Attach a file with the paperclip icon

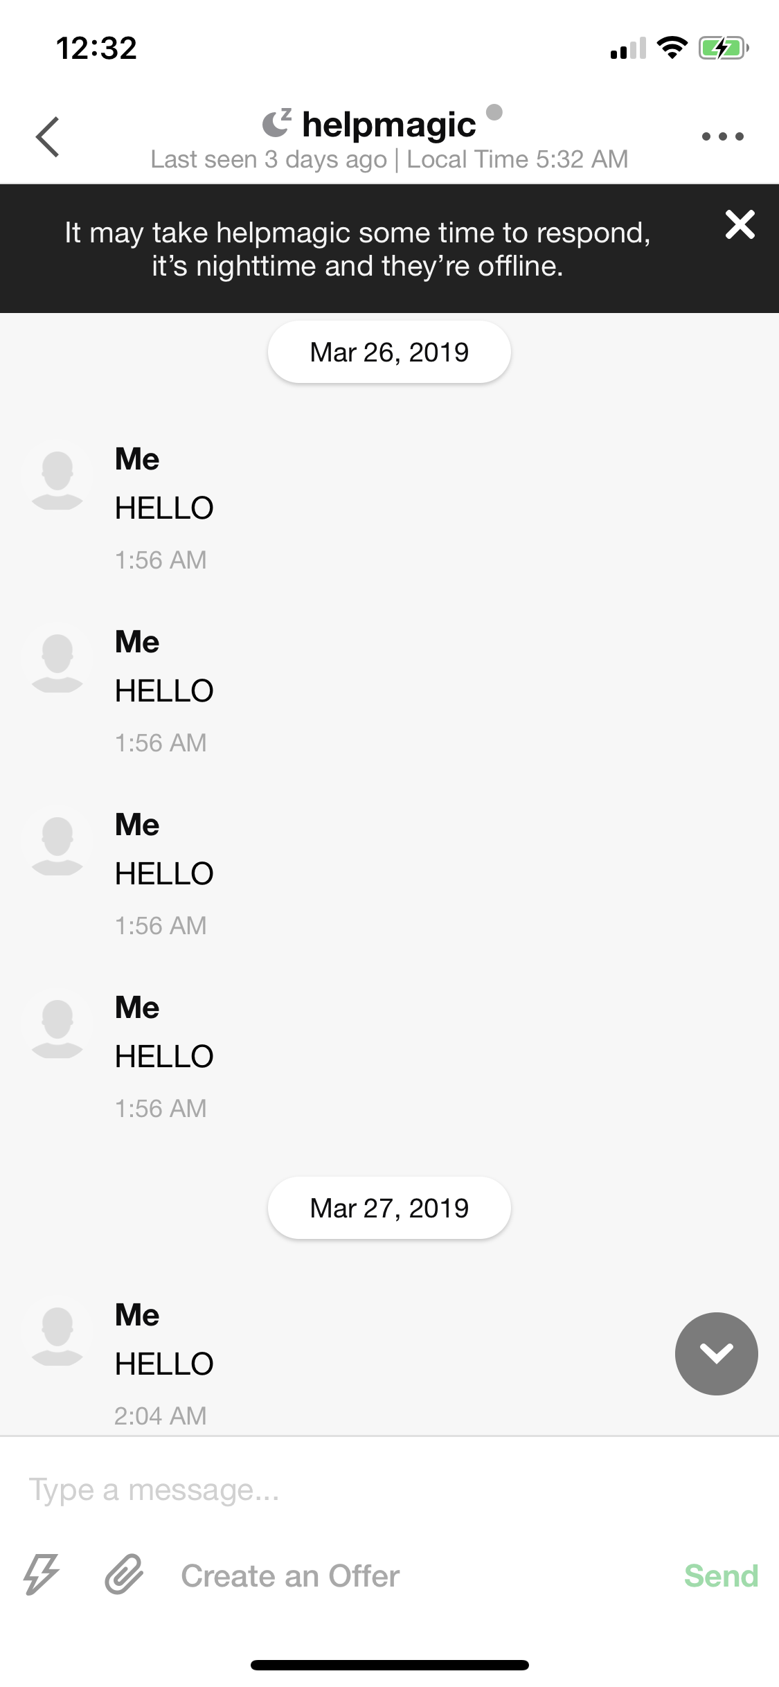pos(124,1574)
